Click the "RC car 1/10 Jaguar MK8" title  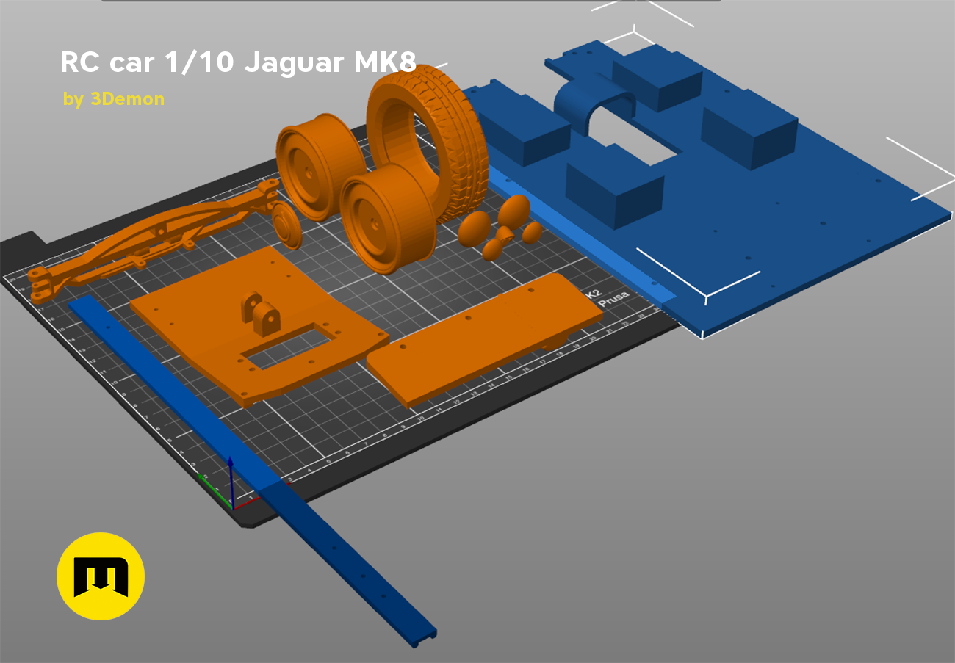tap(238, 63)
